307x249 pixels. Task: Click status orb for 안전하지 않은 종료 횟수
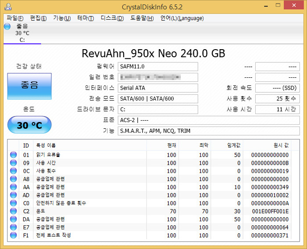point(13,203)
